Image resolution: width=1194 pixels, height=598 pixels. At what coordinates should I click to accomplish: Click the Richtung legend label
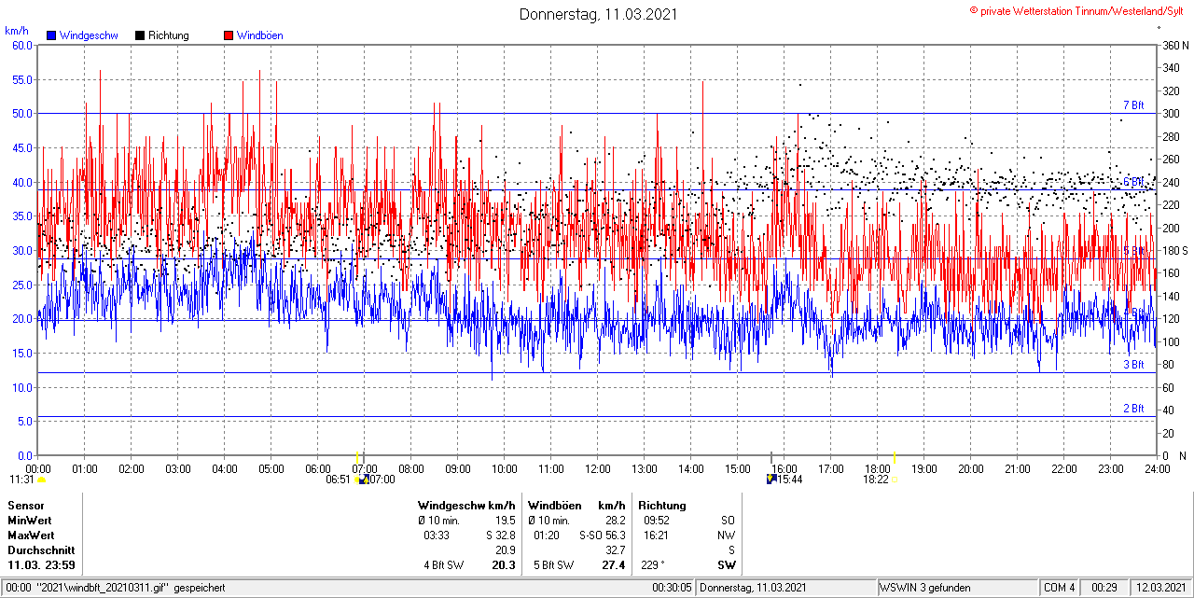(169, 35)
